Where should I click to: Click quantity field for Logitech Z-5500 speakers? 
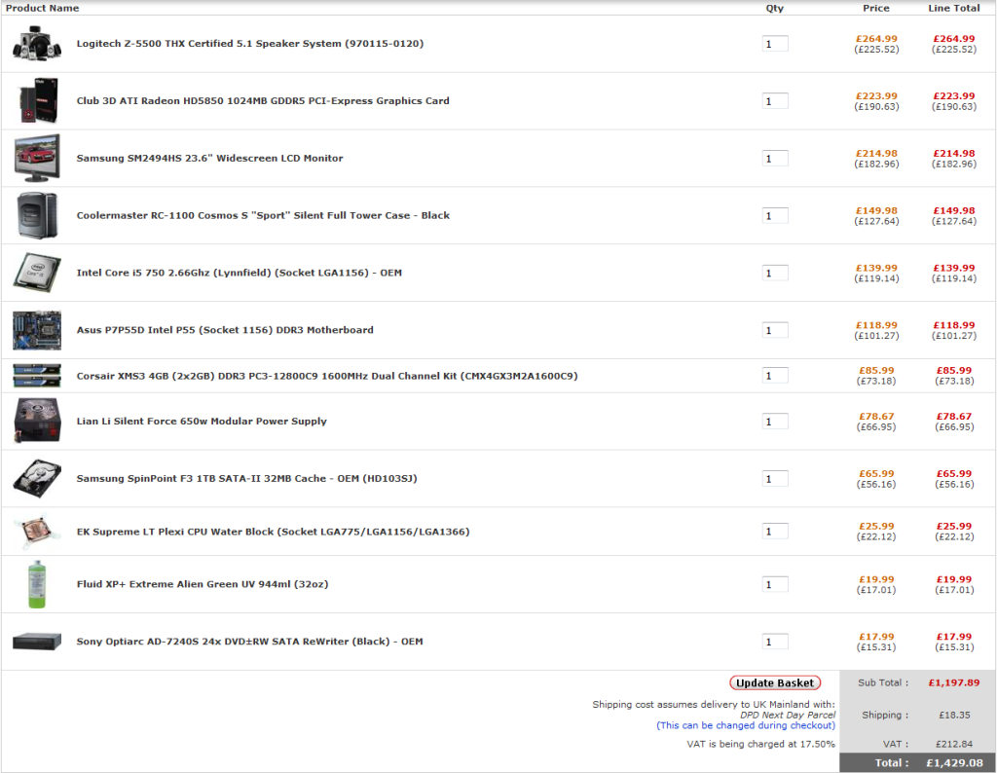[x=775, y=44]
